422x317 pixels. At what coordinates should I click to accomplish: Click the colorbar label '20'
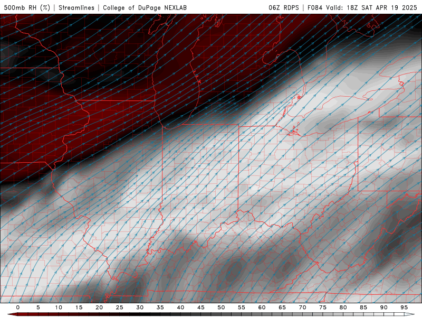[99, 307]
